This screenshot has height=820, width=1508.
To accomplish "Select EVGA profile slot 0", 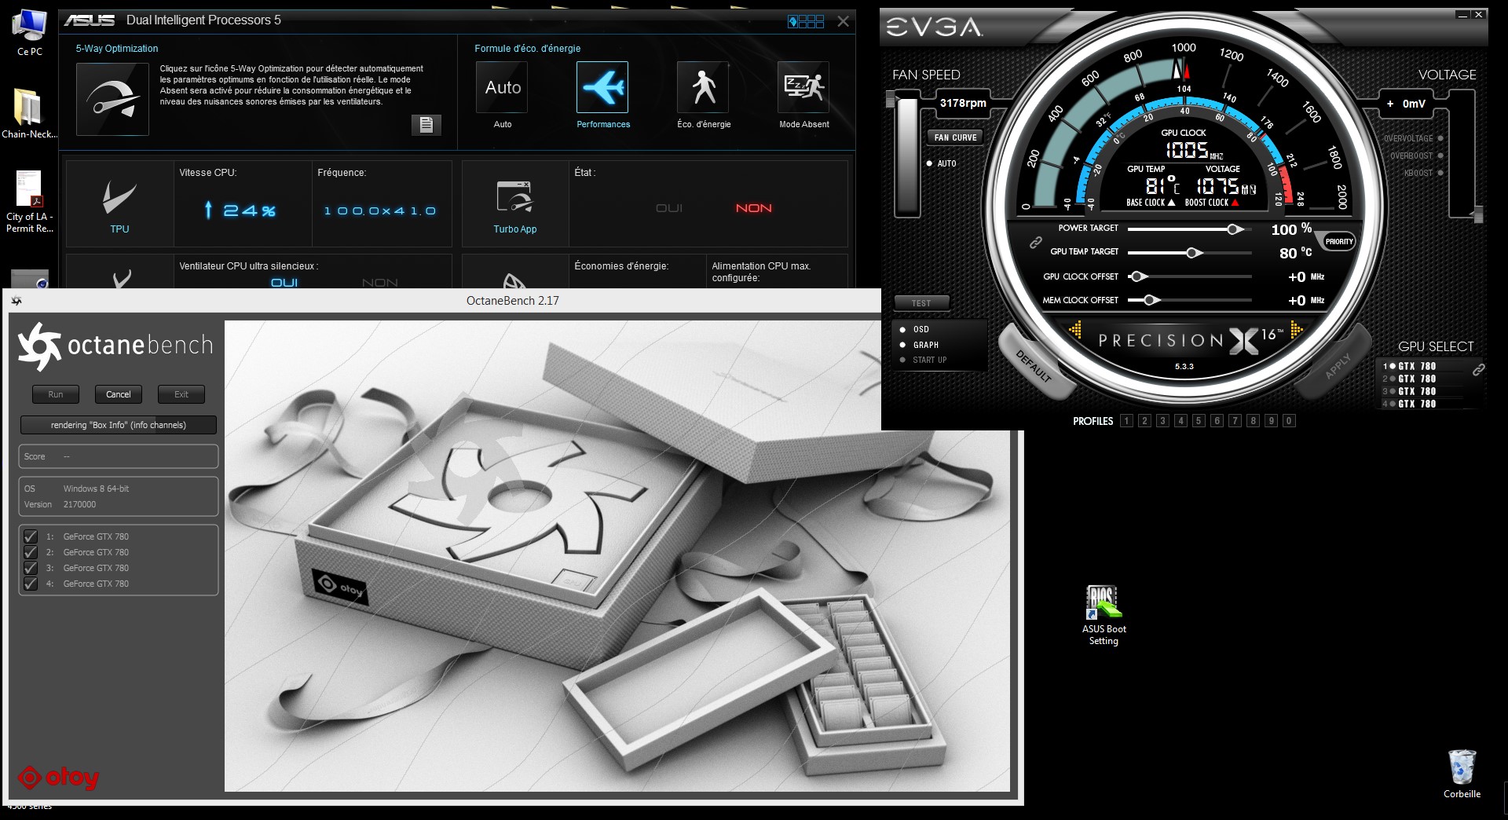I will pos(1289,421).
